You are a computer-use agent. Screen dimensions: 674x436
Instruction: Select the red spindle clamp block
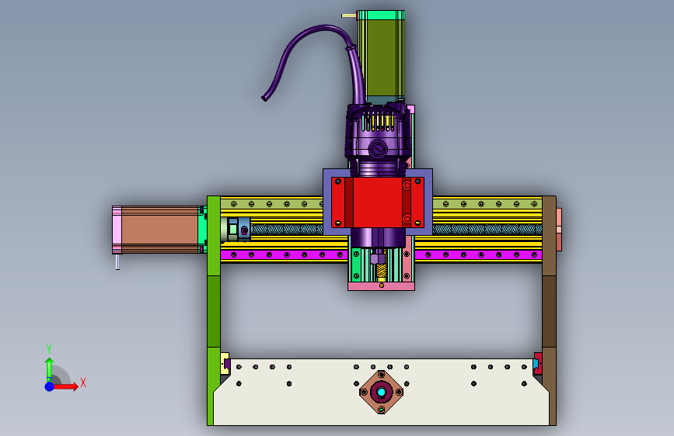(377, 202)
